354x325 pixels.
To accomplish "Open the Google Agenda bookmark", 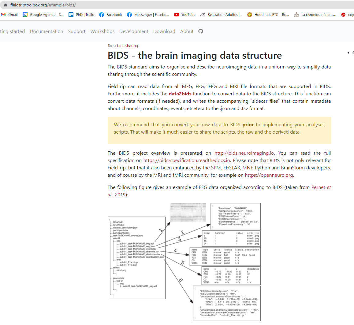I will click(x=43, y=14).
